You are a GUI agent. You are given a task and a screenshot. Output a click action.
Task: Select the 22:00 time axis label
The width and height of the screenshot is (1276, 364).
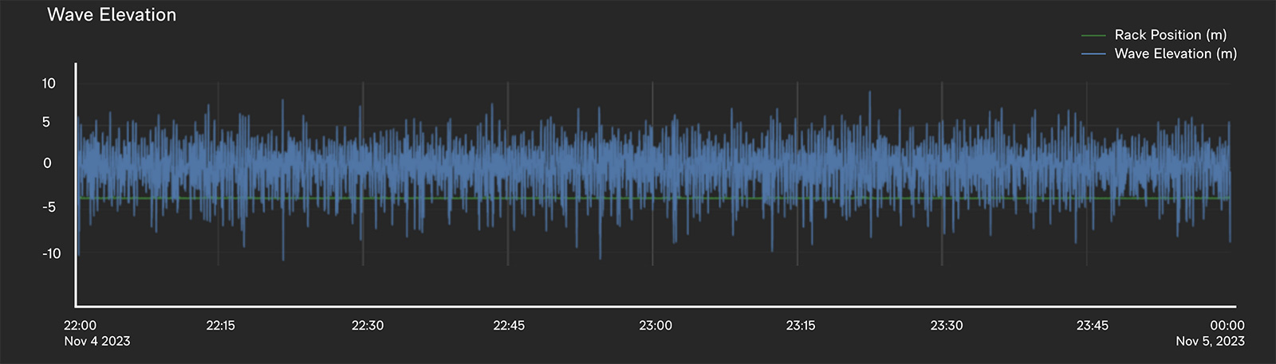pos(80,326)
